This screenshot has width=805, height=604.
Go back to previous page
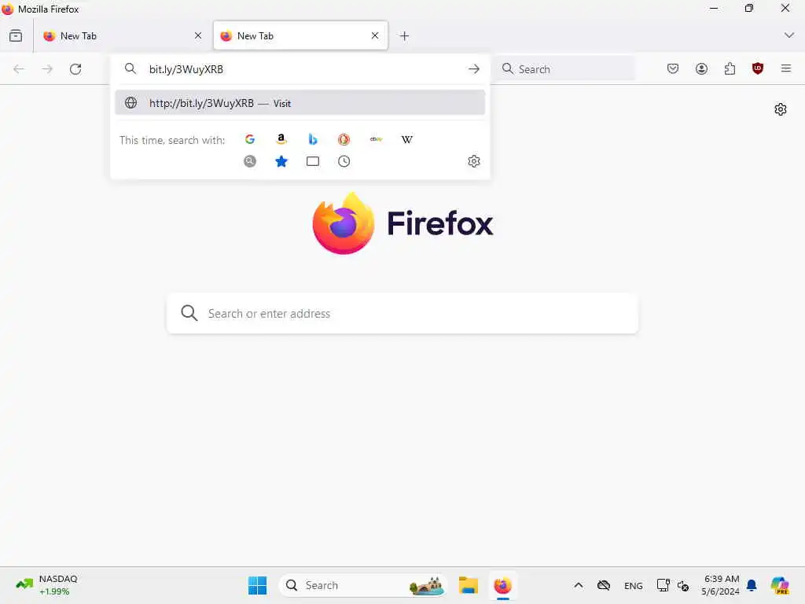pos(19,69)
